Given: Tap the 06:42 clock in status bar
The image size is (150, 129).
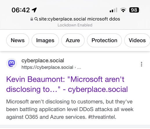Looking at the screenshot, I should pos(21,10).
